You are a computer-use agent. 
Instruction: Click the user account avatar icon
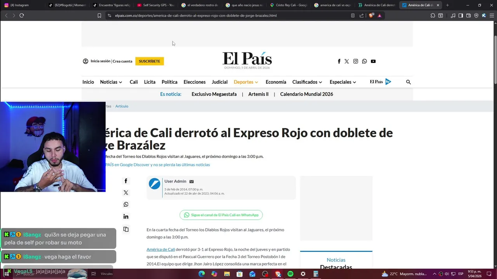click(x=85, y=61)
